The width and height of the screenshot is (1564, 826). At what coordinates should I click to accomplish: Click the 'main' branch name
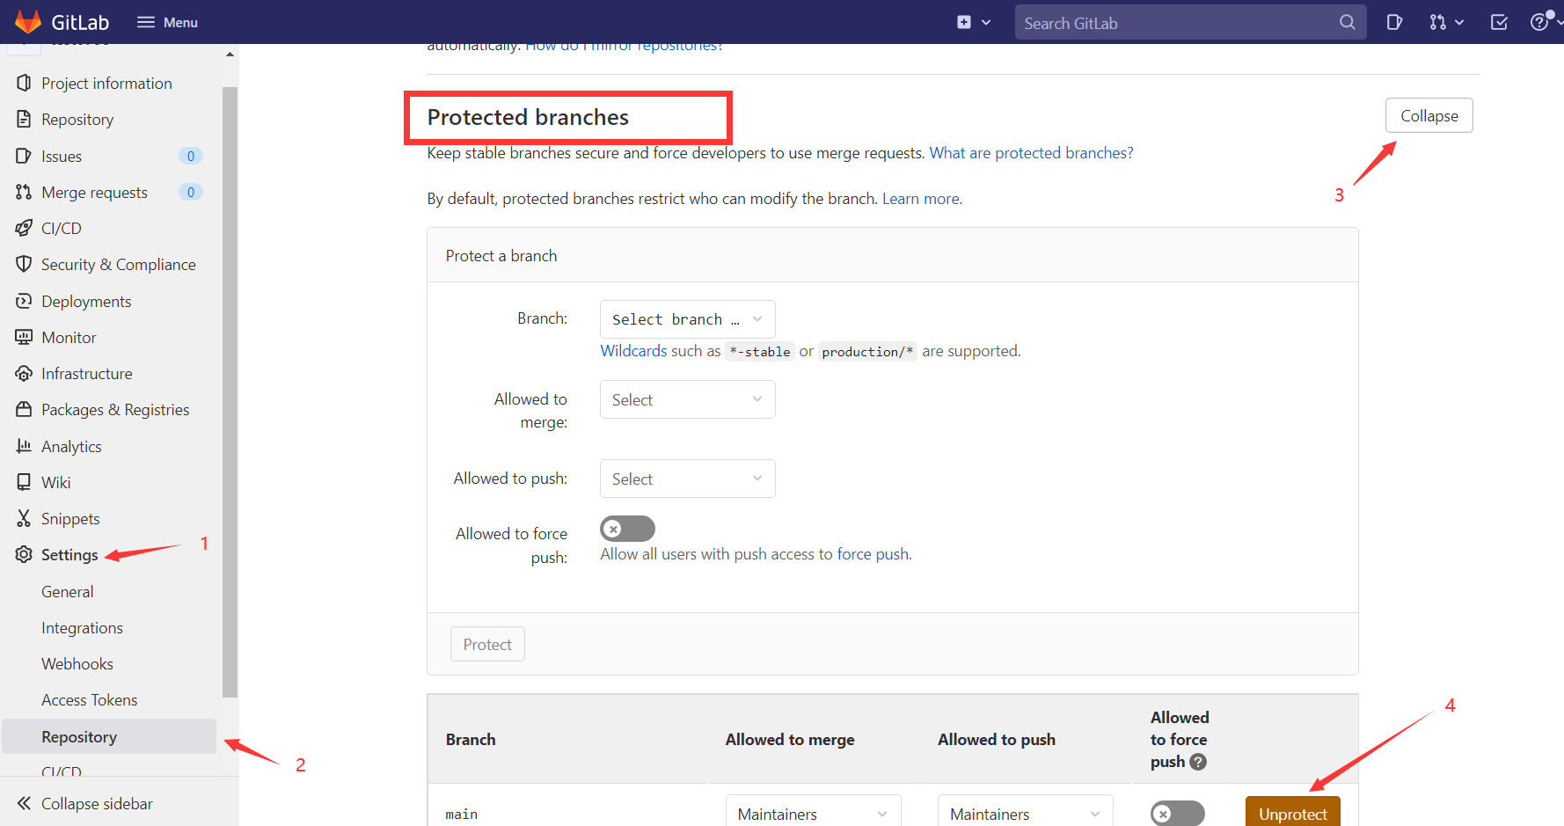461,815
